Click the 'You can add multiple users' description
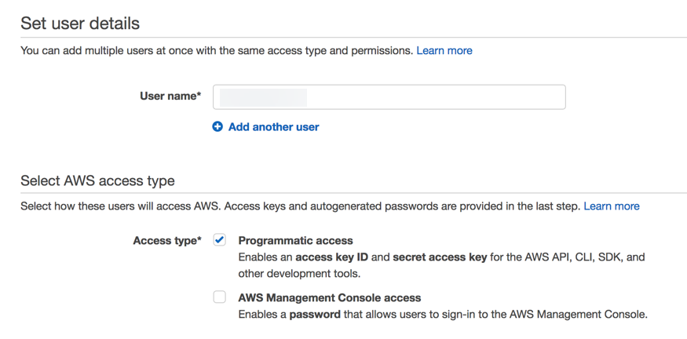Screen dimensions: 687x339 coord(217,51)
